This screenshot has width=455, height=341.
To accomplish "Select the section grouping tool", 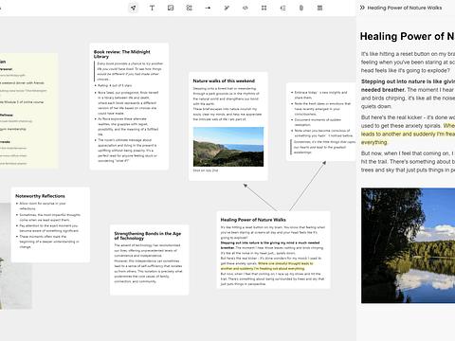I will [190, 8].
